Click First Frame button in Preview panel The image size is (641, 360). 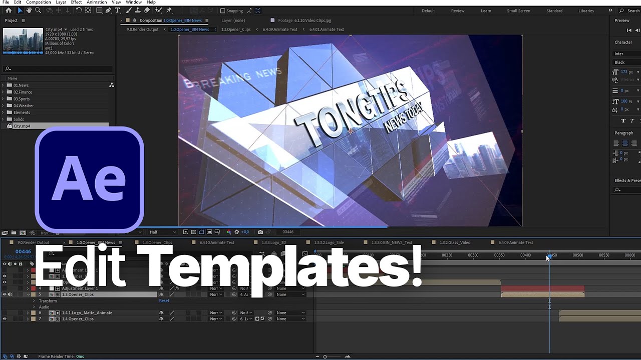[x=629, y=30]
